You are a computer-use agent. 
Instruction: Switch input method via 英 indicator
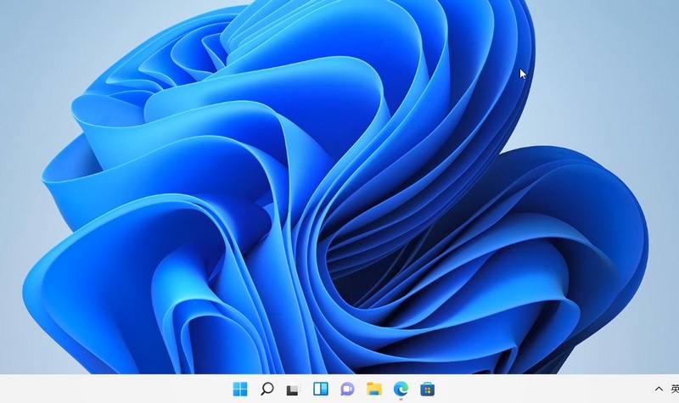click(675, 389)
